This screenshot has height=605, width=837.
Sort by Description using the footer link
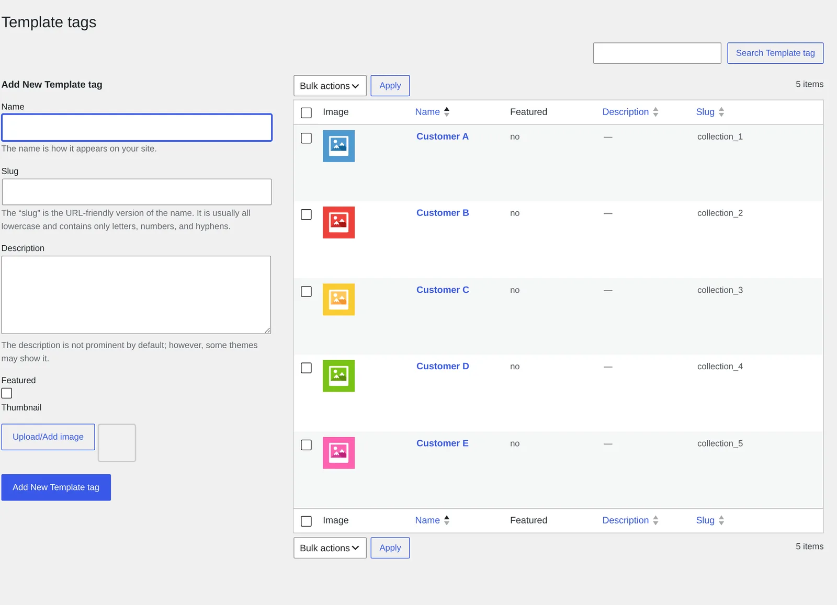(x=625, y=520)
